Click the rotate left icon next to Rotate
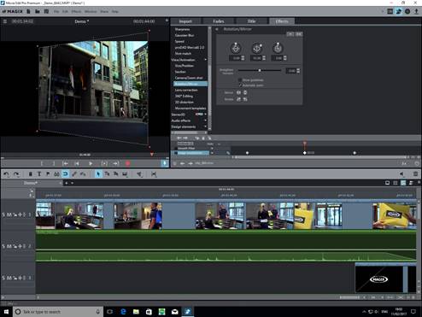 coord(238,99)
